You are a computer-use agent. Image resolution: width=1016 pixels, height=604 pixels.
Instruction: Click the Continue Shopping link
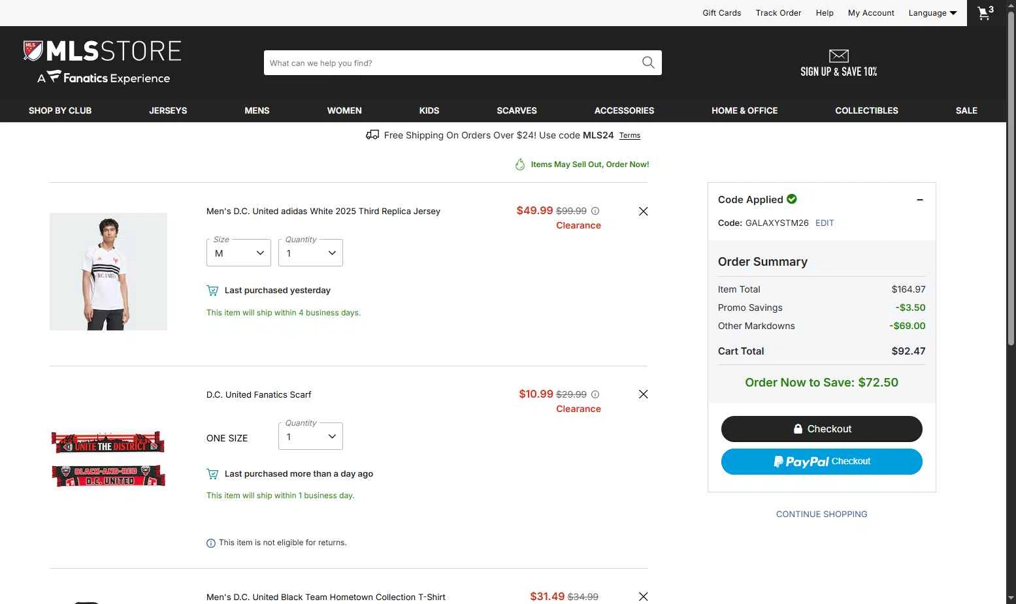point(821,515)
